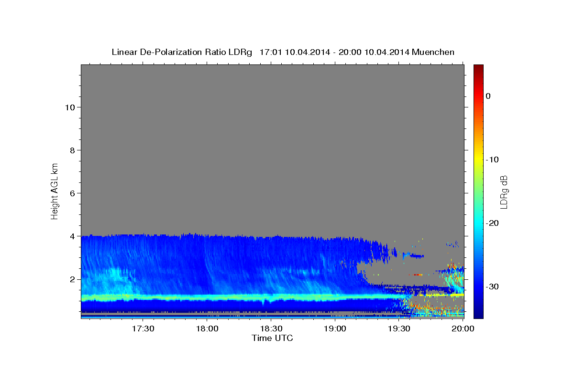Click the small red spot near 19:40
The height and width of the screenshot is (382, 574).
point(418,275)
